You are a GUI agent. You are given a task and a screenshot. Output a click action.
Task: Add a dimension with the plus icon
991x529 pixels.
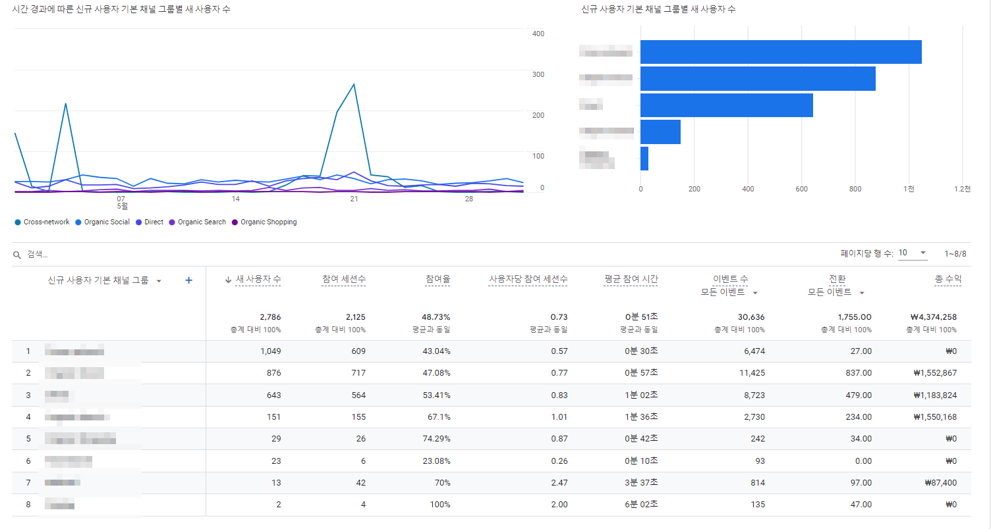188,280
